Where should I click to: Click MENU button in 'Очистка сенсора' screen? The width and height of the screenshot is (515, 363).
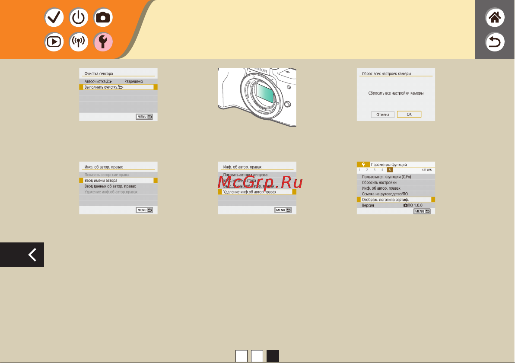144,117
